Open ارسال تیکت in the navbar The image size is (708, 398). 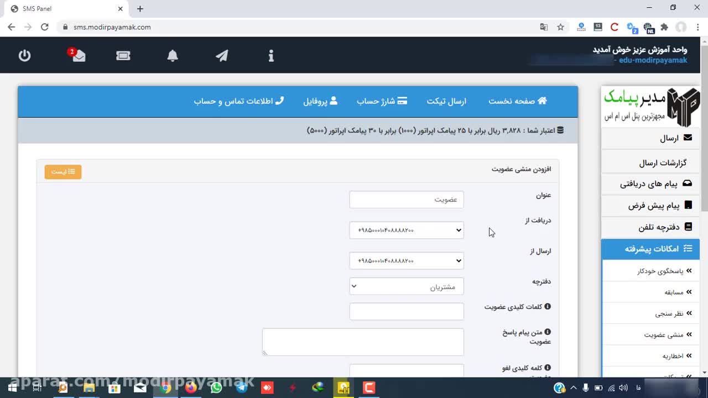446,101
